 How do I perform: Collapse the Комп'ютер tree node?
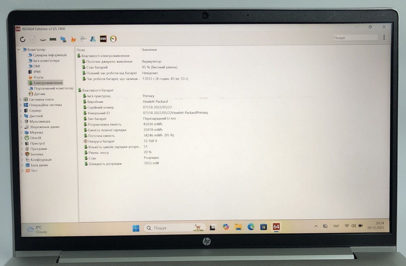click(x=19, y=50)
